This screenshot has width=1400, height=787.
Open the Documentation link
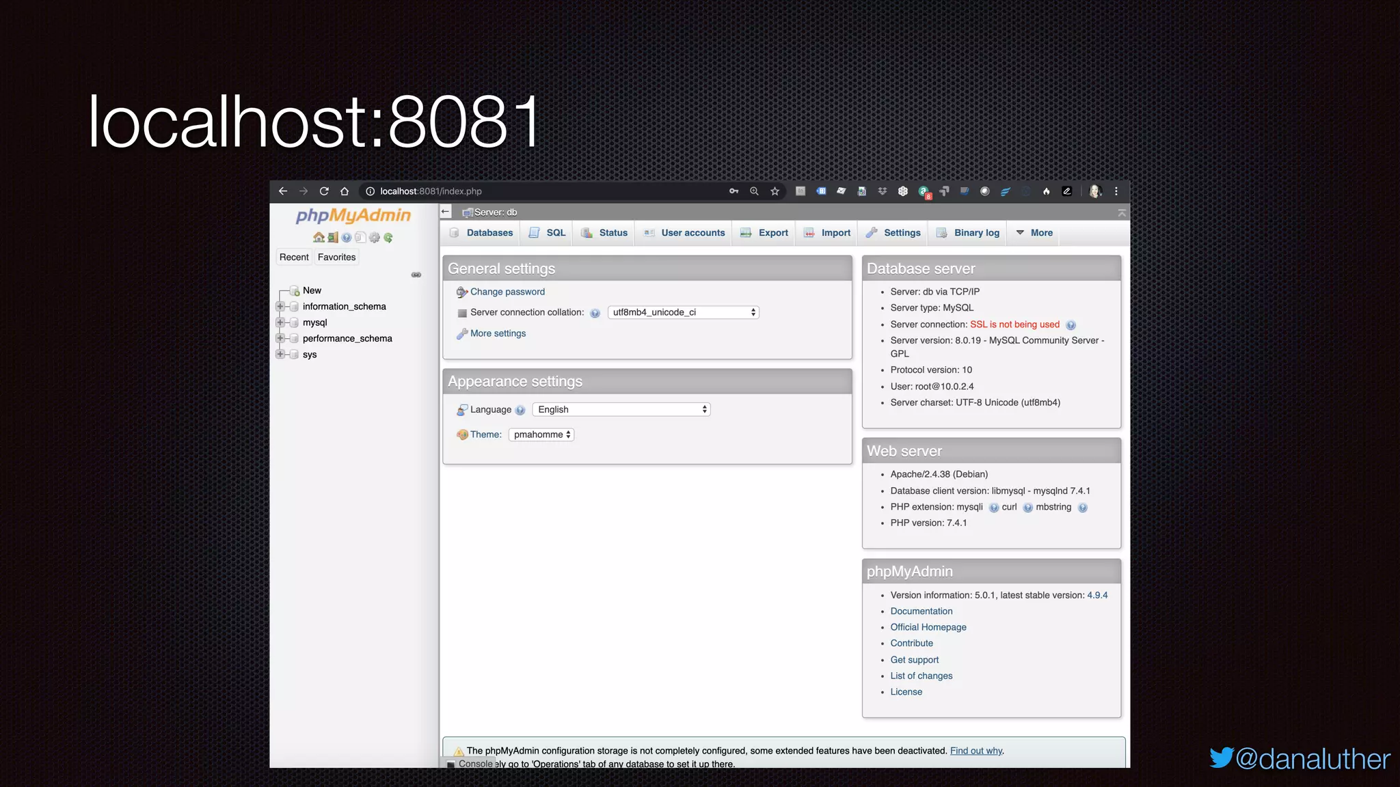click(x=921, y=611)
